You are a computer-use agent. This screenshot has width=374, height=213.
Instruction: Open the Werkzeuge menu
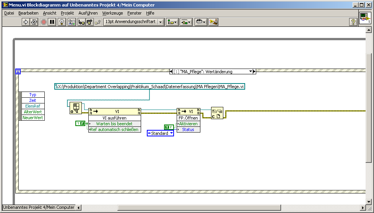112,13
